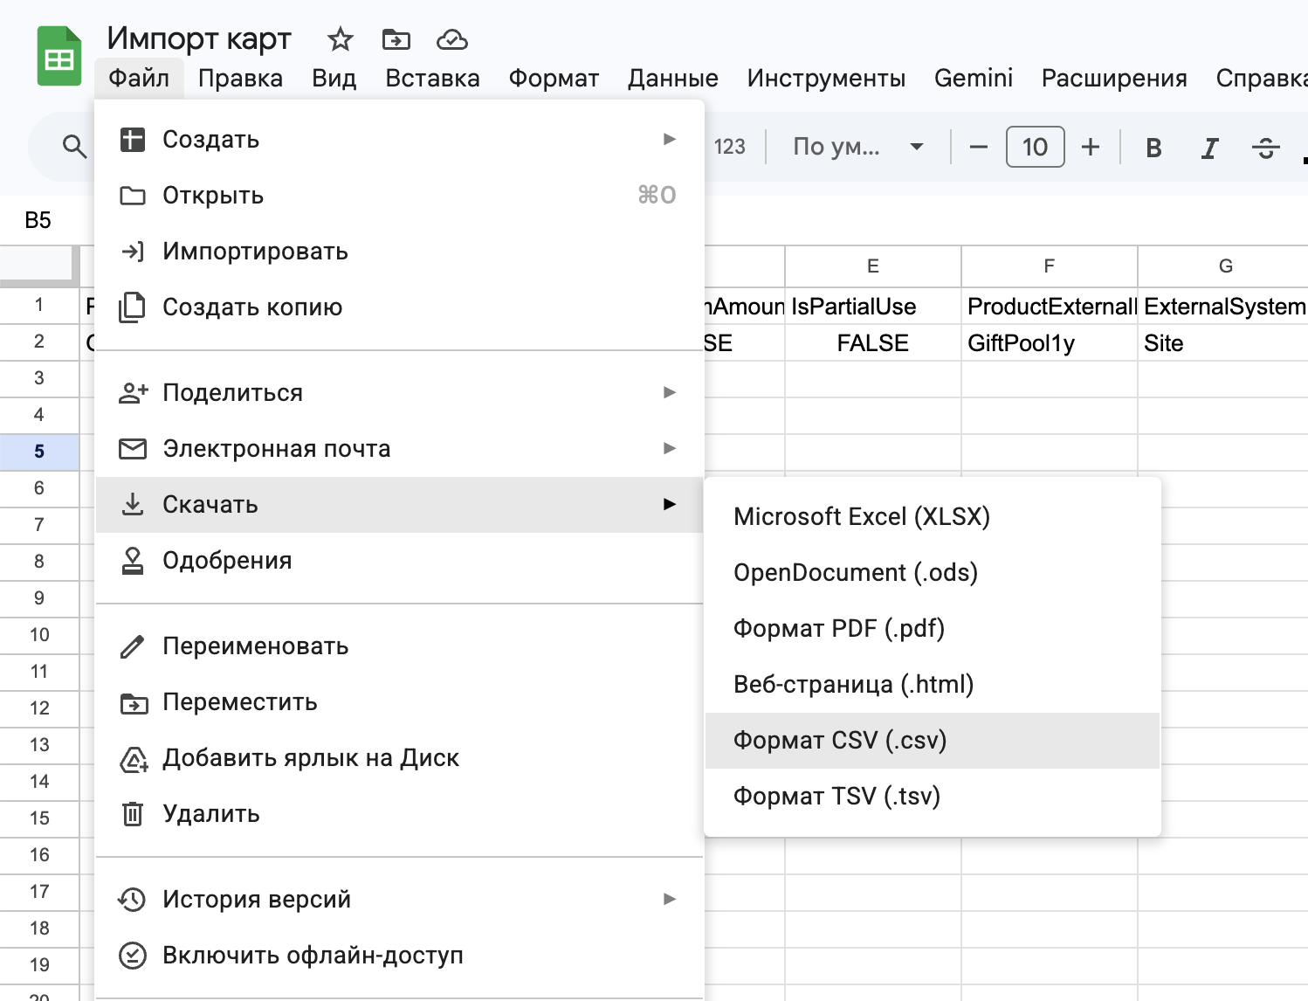
Task: Toggle italic formatting
Action: point(1209,148)
